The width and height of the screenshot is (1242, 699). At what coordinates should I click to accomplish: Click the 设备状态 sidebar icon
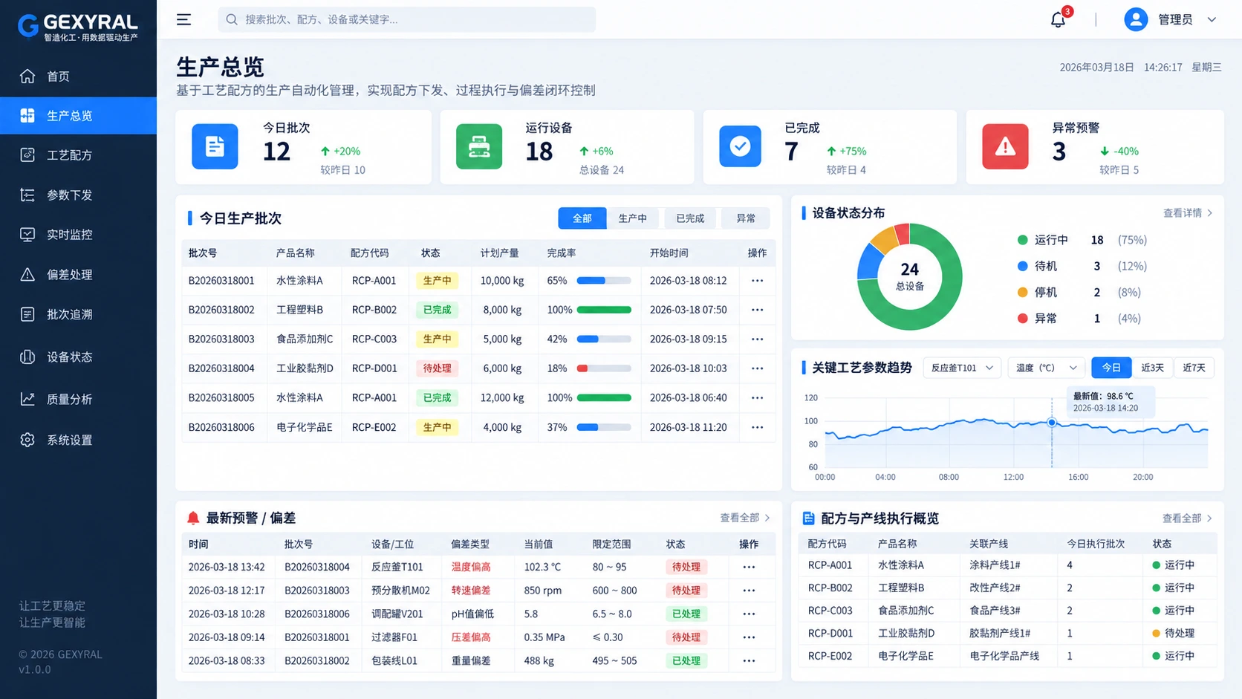(27, 357)
